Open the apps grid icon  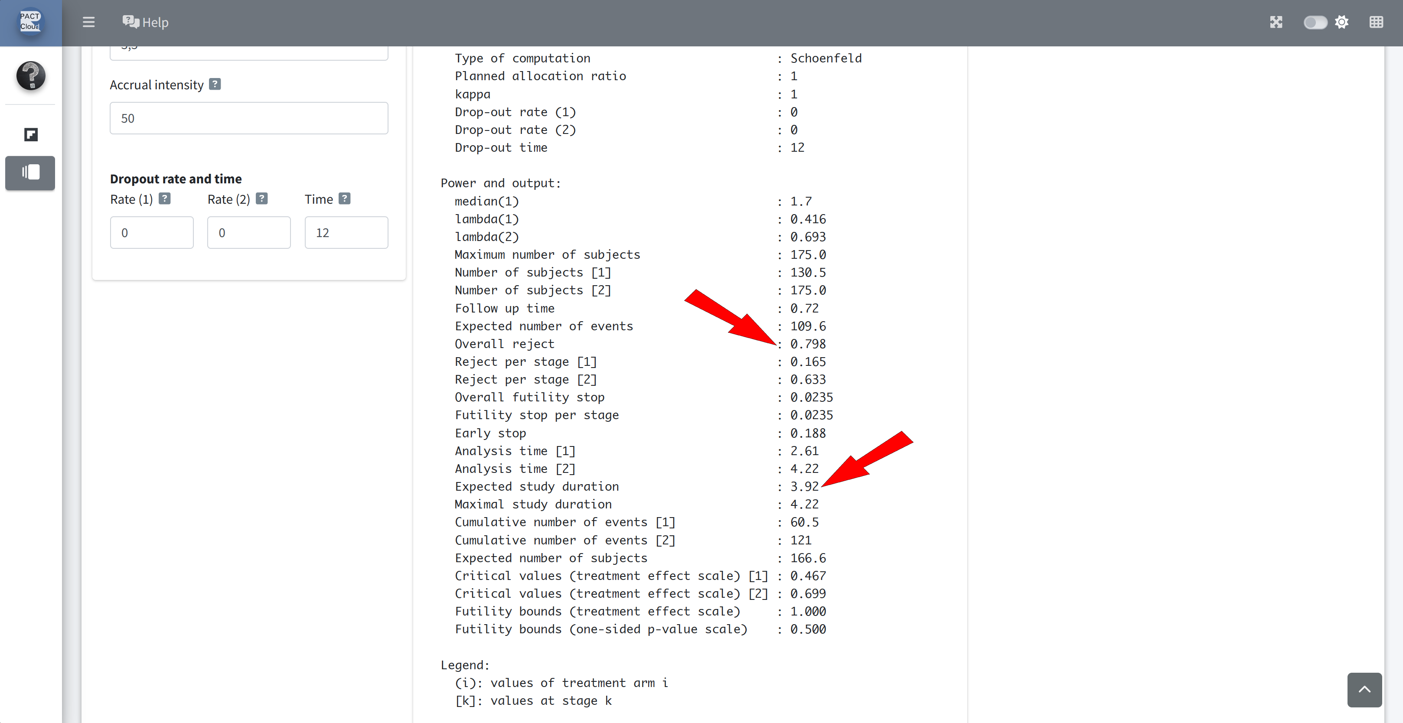click(x=1376, y=22)
